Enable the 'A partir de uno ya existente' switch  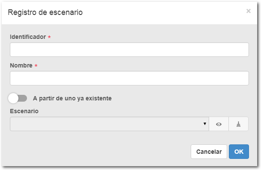point(18,98)
